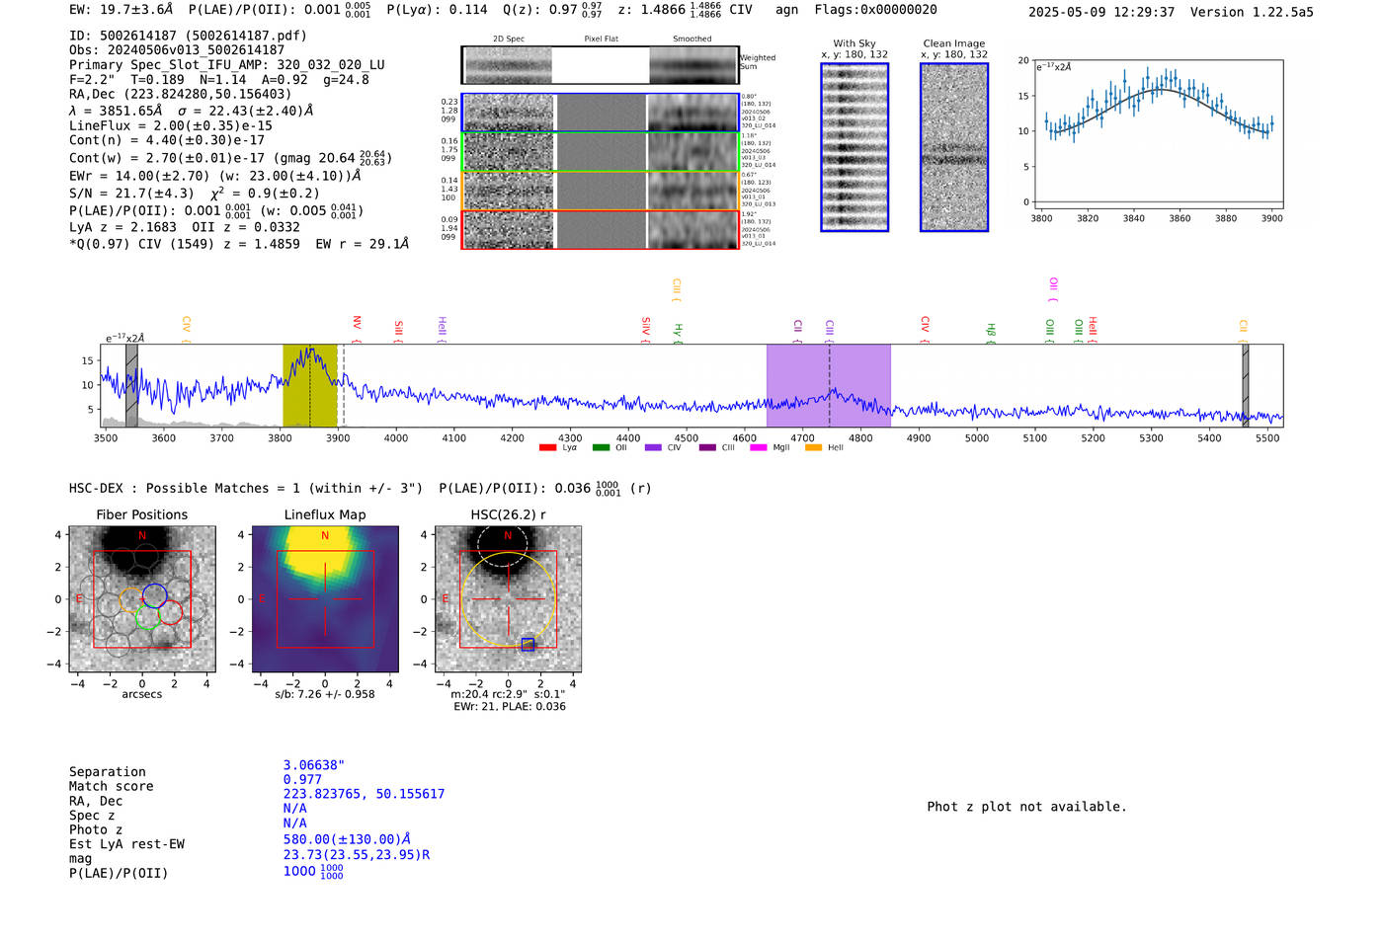
Task: Open the Fiber Positions image
Action: pos(142,599)
